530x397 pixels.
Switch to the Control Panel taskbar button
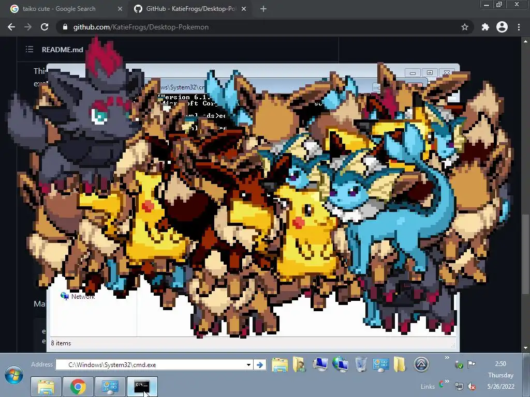coord(110,387)
